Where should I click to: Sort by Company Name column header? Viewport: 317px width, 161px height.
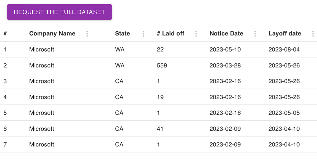52,34
